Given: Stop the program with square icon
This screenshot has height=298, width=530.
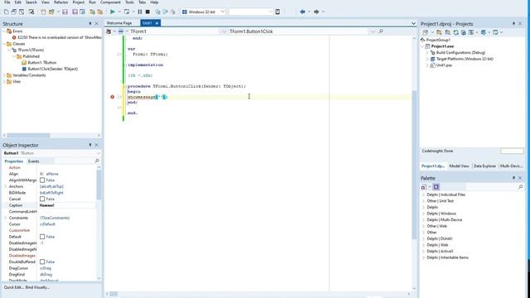Looking at the screenshot, I should pyautogui.click(x=147, y=12).
